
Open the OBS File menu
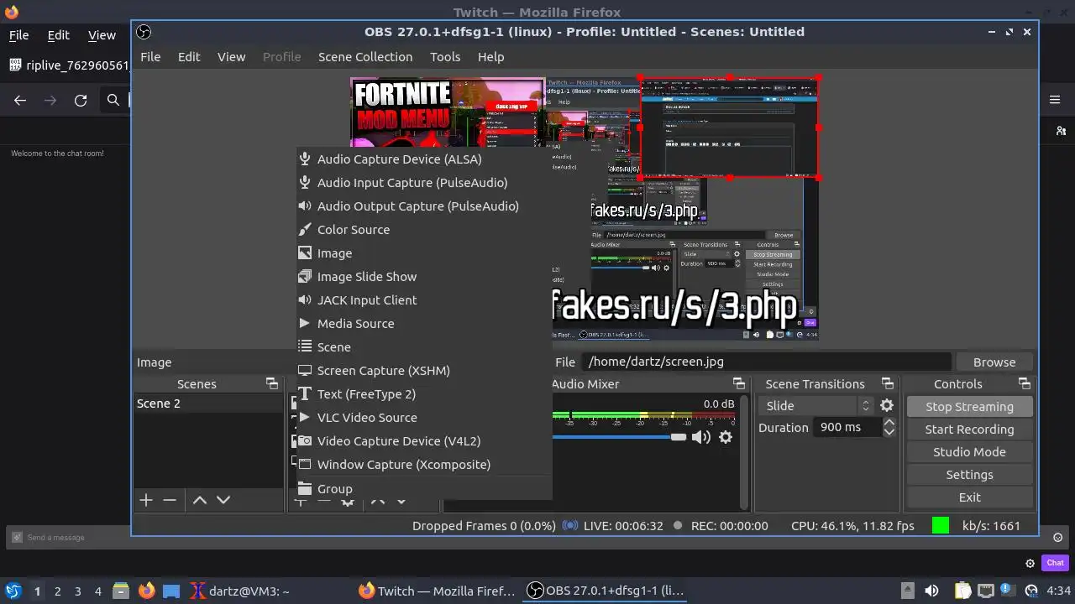[x=150, y=57]
